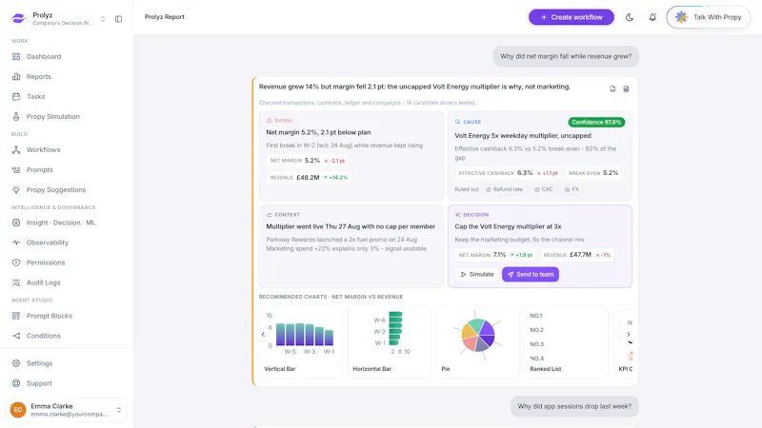Click the Cause magnifier icon
This screenshot has width=762, height=428.
457,122
